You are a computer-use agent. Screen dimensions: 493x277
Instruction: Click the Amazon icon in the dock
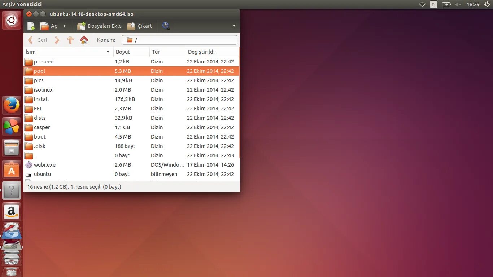tap(11, 212)
